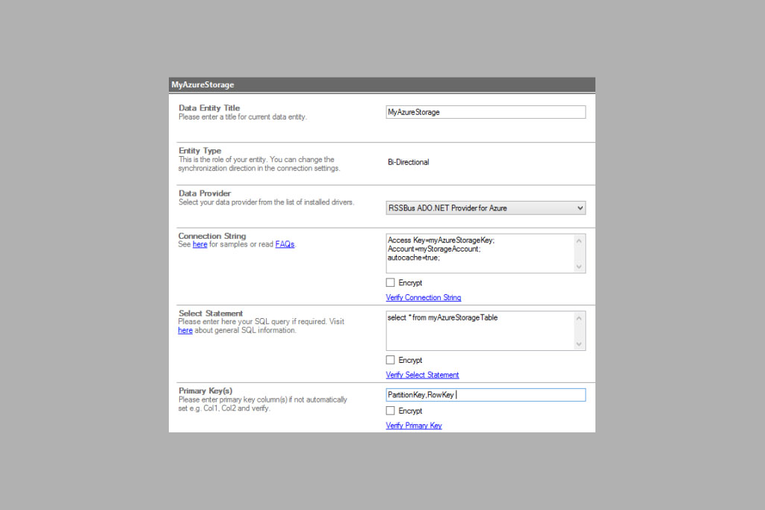Enable Encrypt checkbox for Select Statement
The height and width of the screenshot is (510, 765).
point(391,361)
